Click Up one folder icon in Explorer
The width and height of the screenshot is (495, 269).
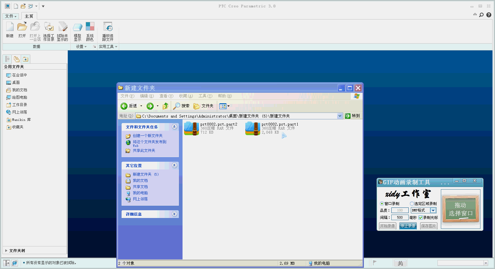click(x=166, y=106)
